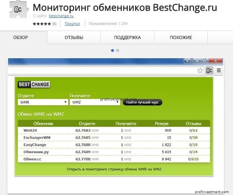The image size is (233, 195).
Task: Click the Отзывы column header
Action: [193, 123]
